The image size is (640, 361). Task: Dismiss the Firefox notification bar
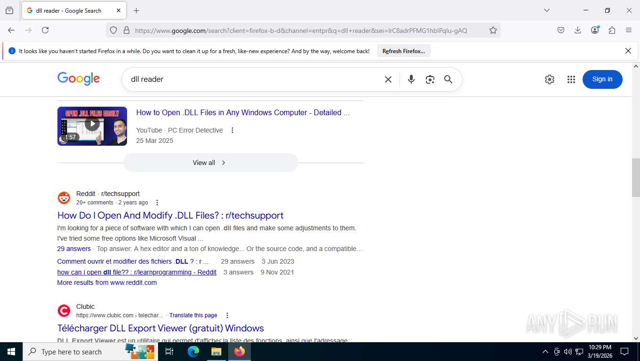tap(628, 51)
